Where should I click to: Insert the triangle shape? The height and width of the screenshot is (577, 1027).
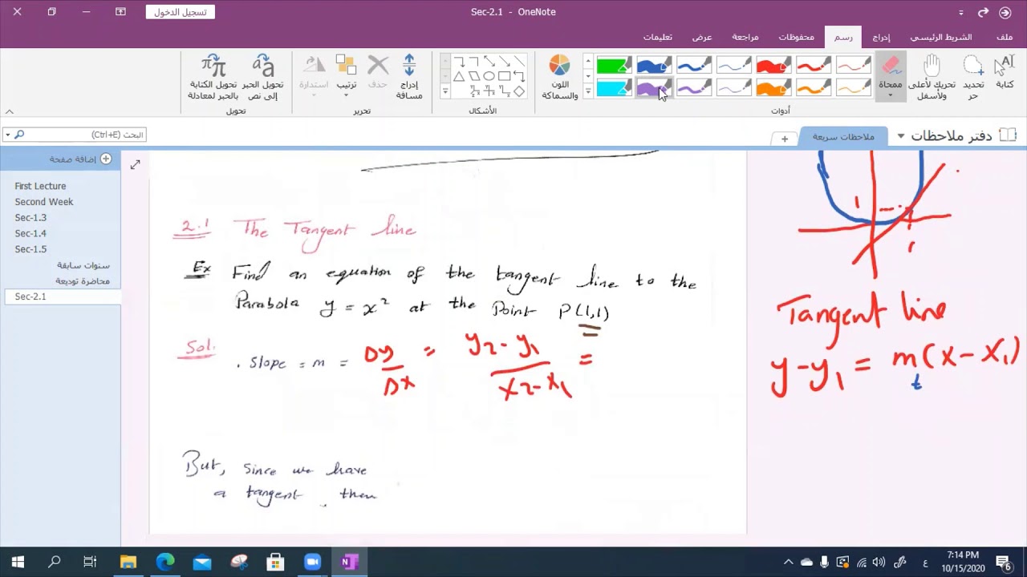point(458,77)
